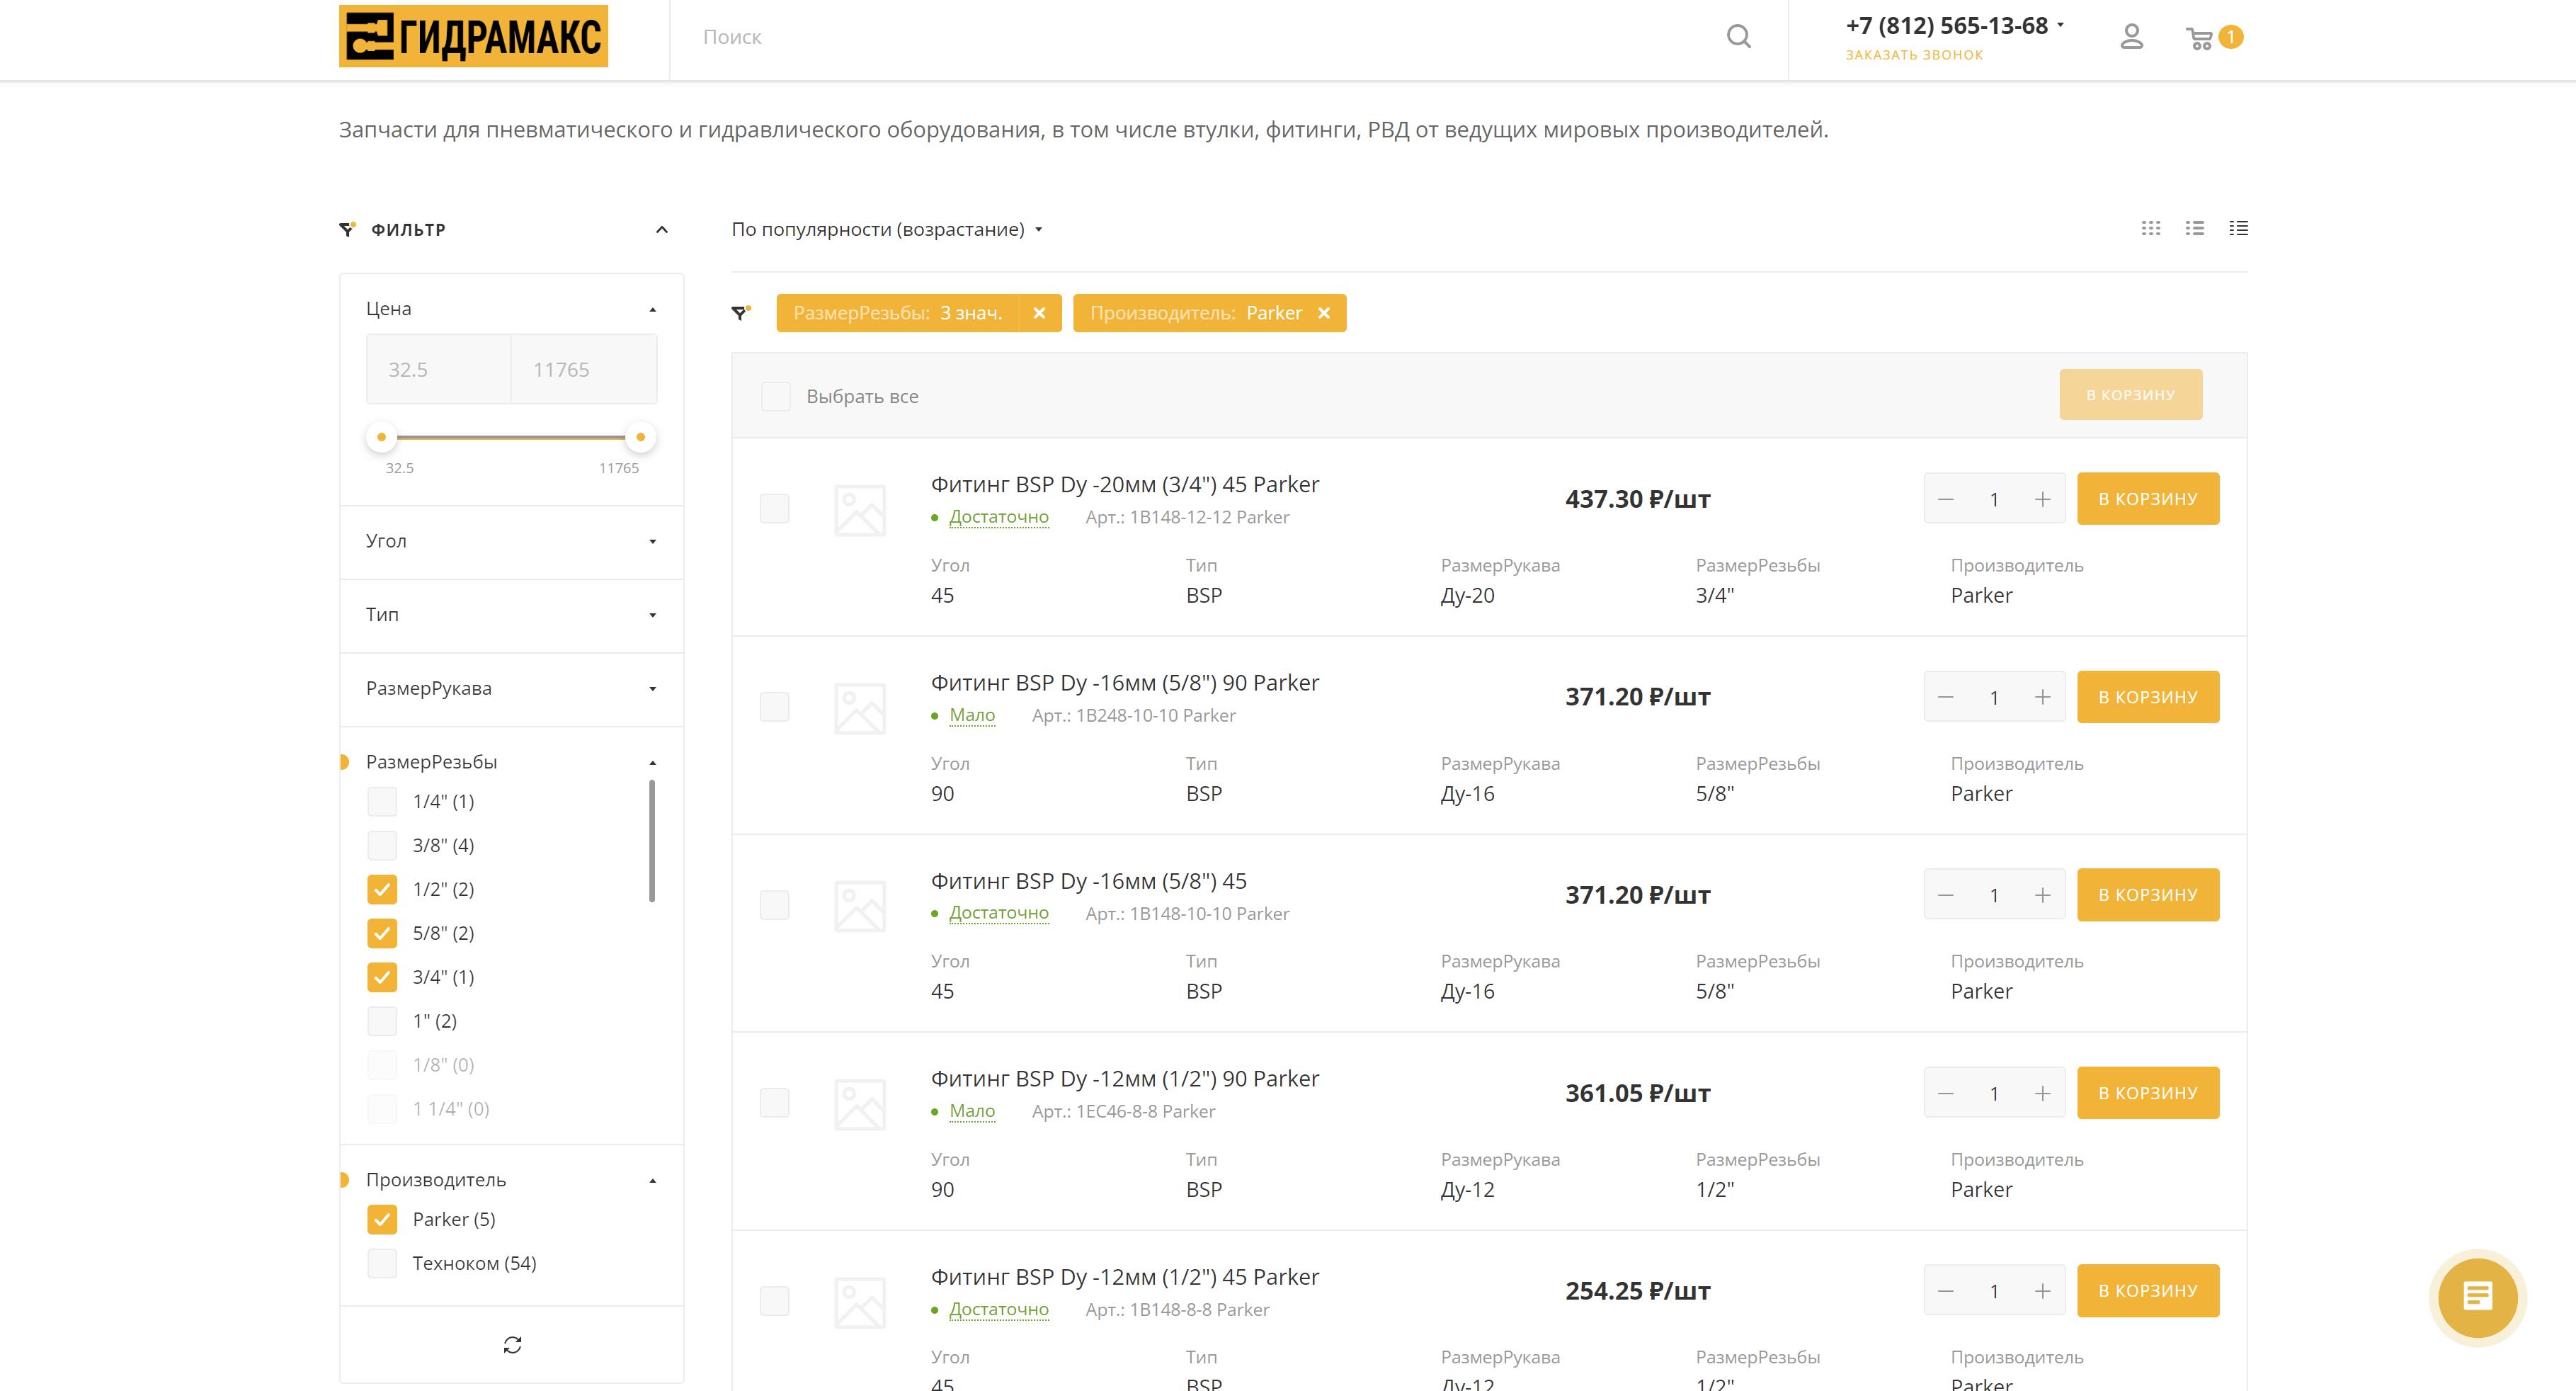Open the chat feedback widget icon

[x=2477, y=1298]
